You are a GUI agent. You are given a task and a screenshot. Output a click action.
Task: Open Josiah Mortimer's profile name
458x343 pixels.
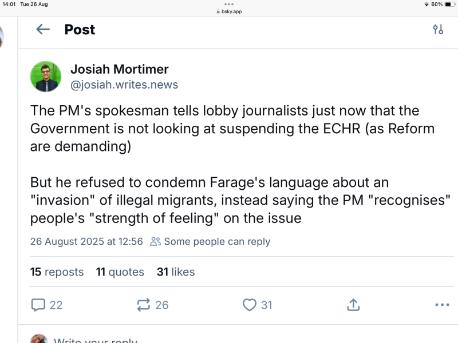120,69
